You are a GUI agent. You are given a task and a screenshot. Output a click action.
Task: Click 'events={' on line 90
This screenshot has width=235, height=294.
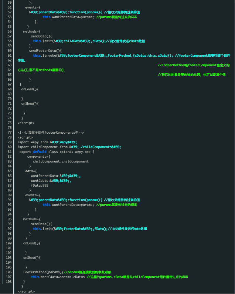tap(33, 195)
